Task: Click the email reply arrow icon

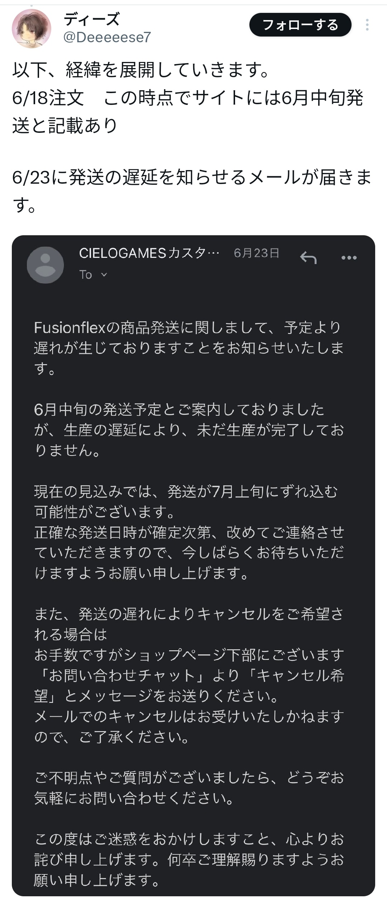Action: tap(308, 257)
